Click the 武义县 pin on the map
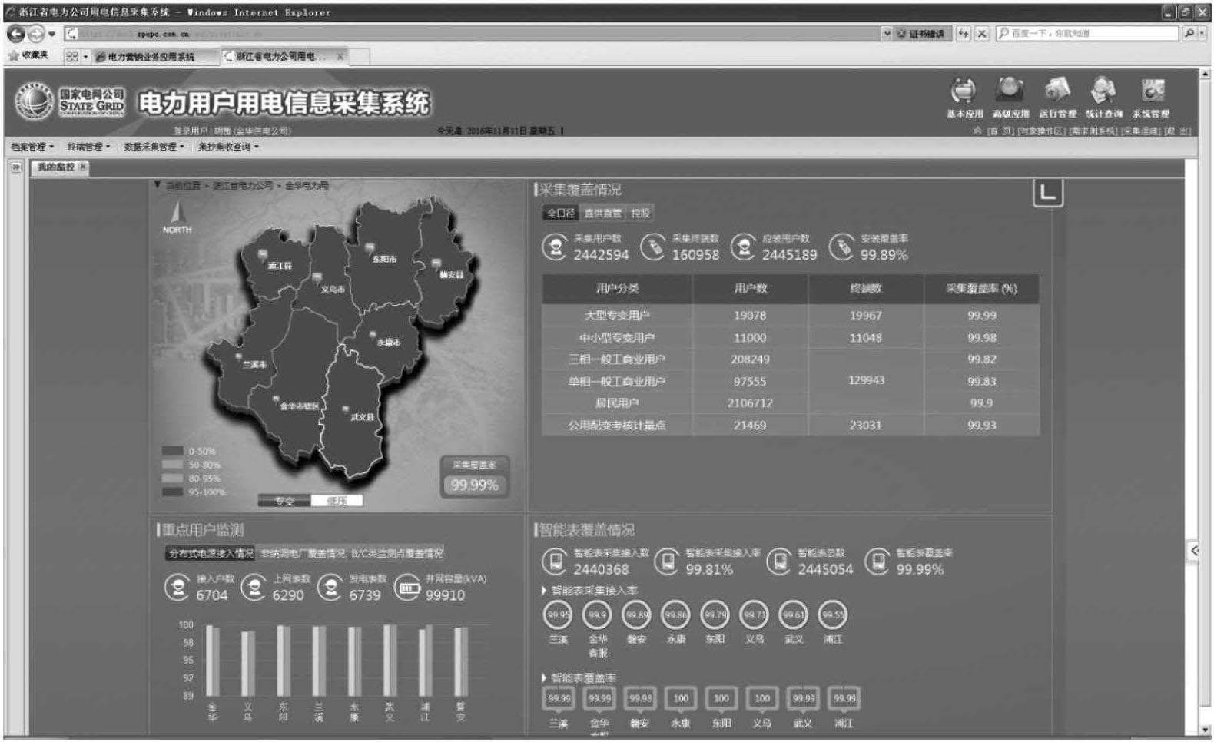 tap(345, 409)
